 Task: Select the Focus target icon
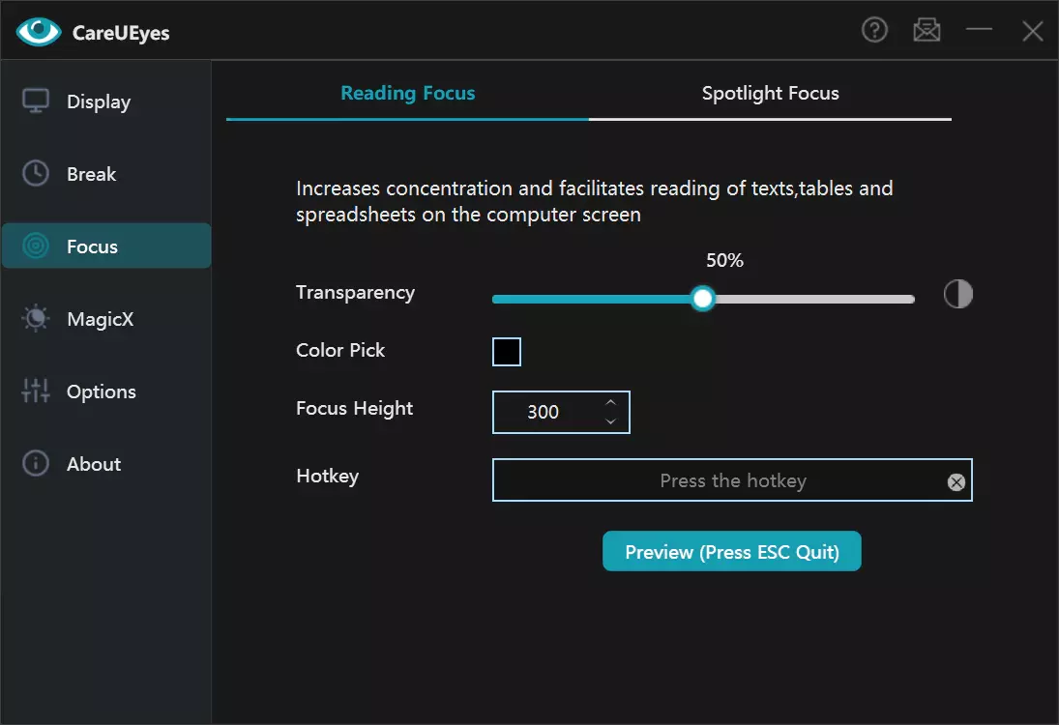36,246
